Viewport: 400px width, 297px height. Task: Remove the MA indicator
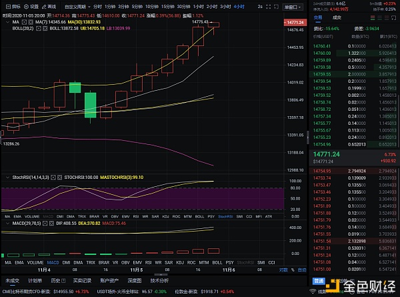tap(31, 22)
